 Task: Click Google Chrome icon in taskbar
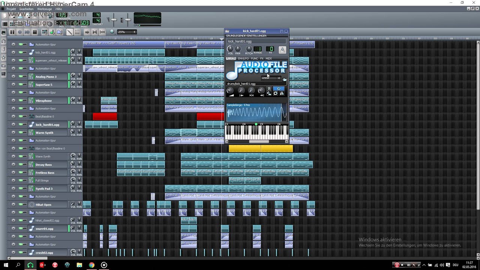91,265
